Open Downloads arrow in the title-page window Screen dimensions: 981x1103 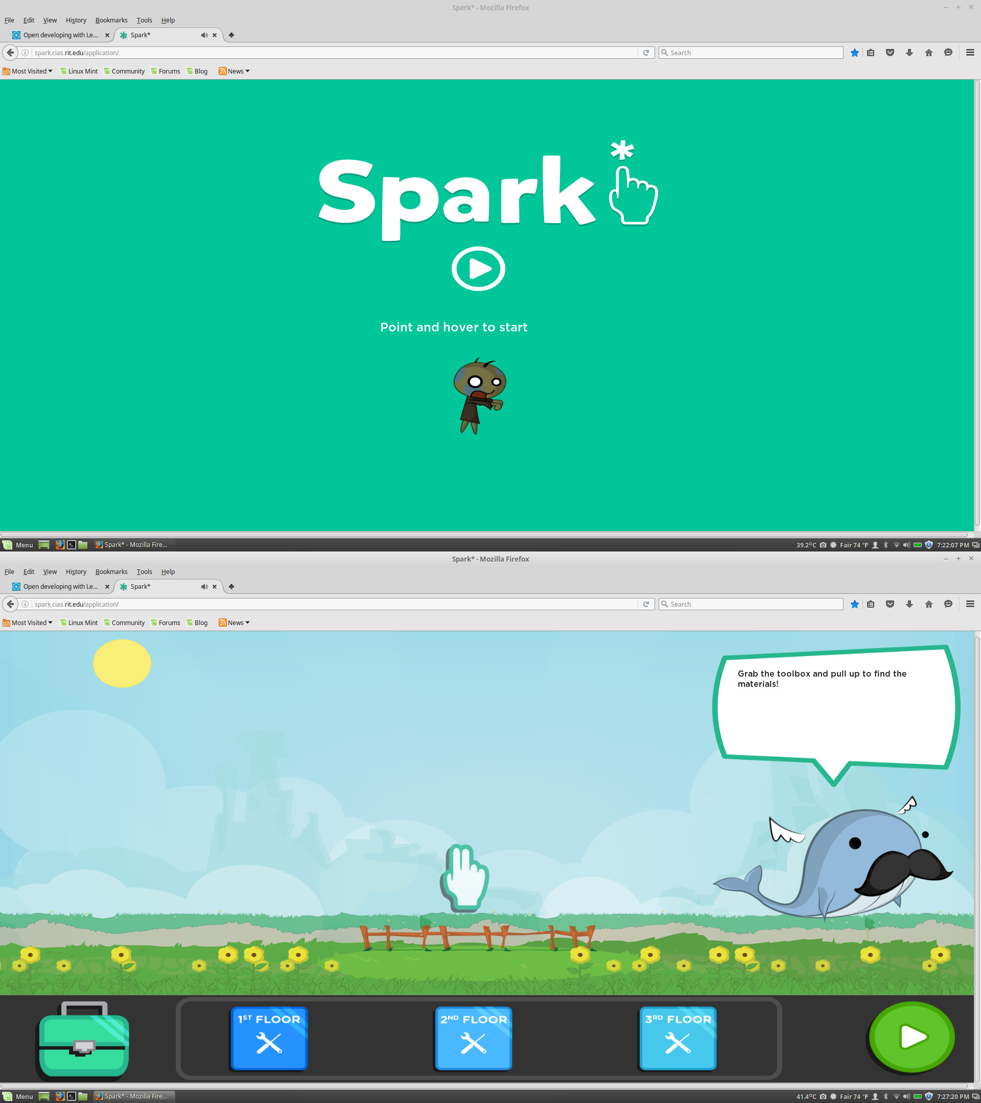[909, 53]
